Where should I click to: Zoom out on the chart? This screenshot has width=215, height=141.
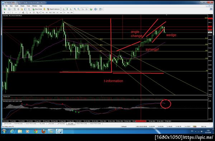[x=78, y=9]
